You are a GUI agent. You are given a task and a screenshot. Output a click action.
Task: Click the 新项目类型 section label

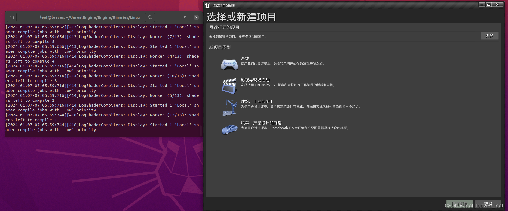(x=220, y=47)
